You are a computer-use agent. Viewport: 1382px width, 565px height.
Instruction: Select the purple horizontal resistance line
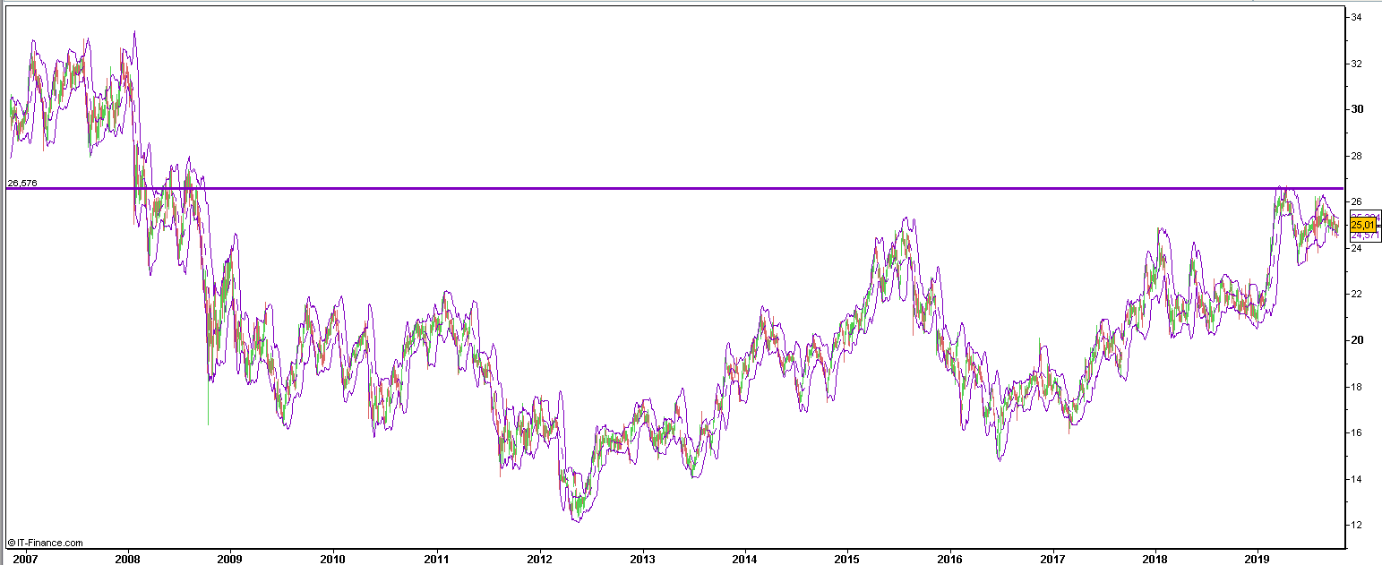pos(674,189)
